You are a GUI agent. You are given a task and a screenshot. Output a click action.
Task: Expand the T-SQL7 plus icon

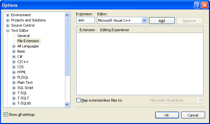click(x=14, y=98)
